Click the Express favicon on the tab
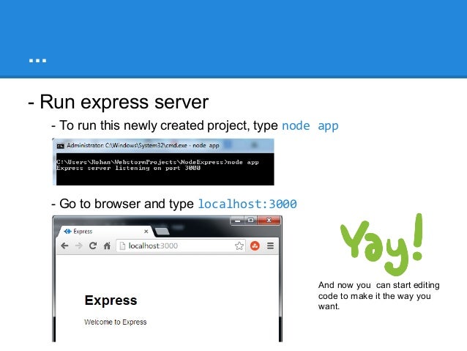467x351 pixels. pyautogui.click(x=67, y=232)
